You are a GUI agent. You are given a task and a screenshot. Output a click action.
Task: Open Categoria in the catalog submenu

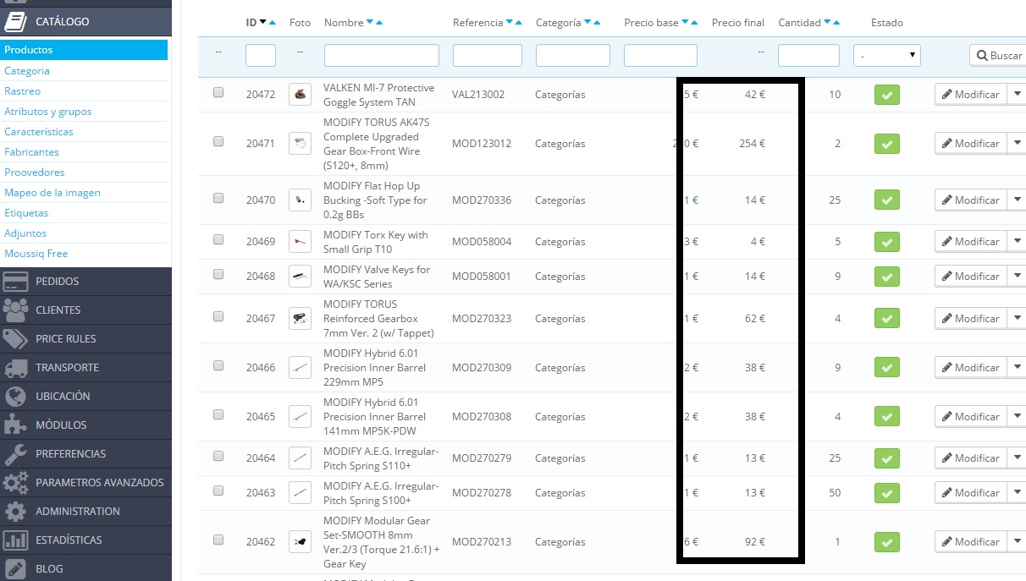27,71
